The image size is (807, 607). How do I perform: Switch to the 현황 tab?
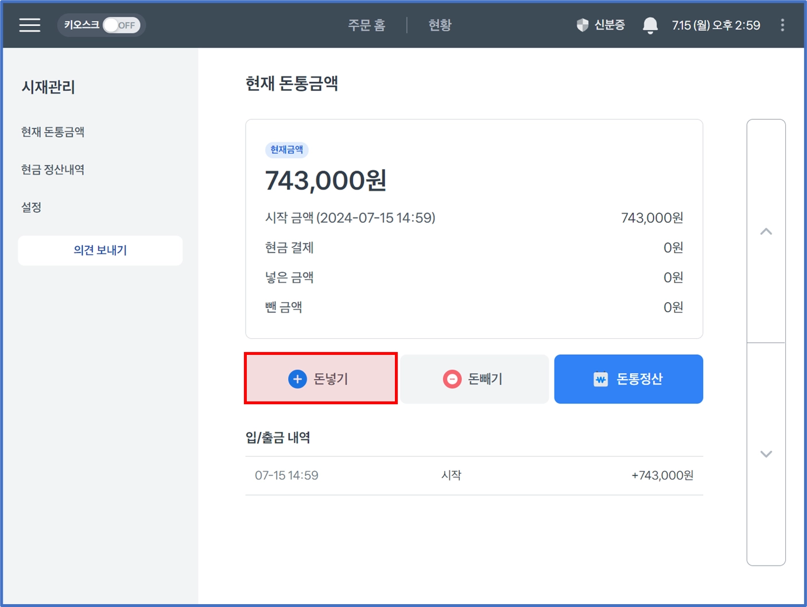click(x=440, y=25)
